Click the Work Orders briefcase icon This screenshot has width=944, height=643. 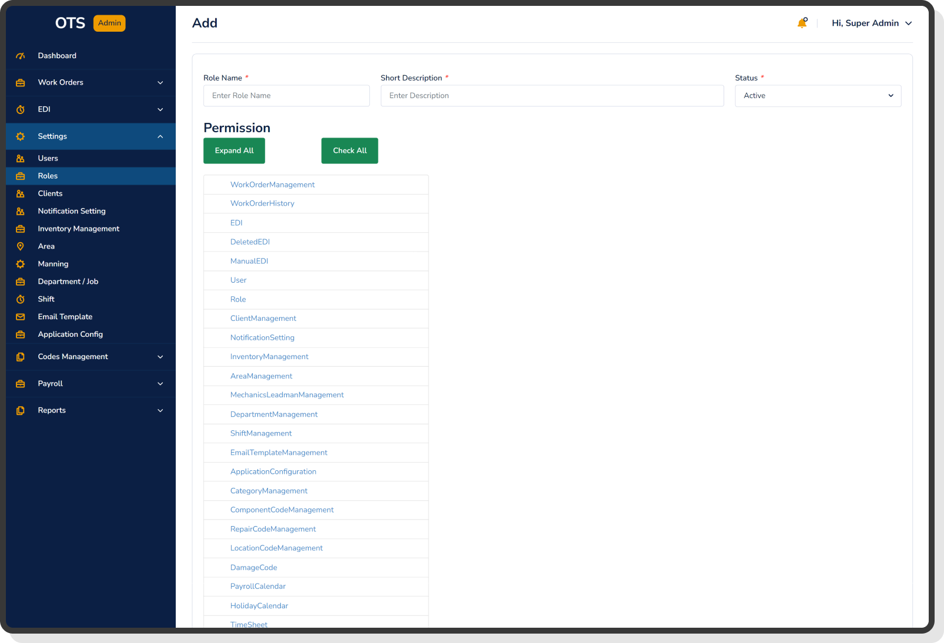tap(21, 82)
